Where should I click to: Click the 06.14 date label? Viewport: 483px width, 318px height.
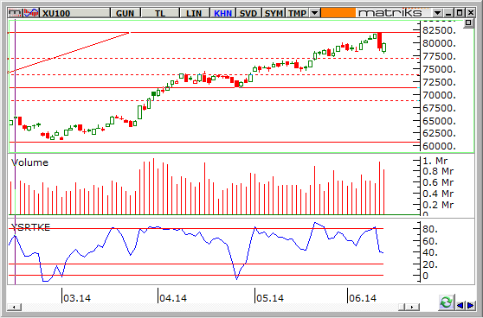tap(363, 298)
